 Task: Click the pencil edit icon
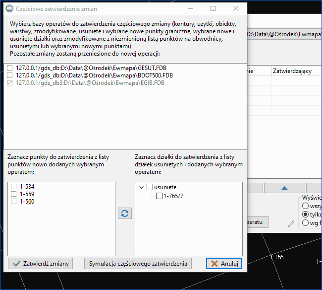tap(291, 224)
